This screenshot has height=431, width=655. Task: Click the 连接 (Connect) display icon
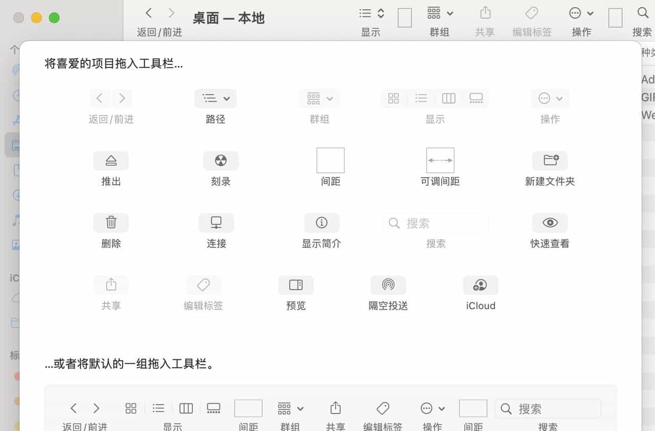coord(216,223)
